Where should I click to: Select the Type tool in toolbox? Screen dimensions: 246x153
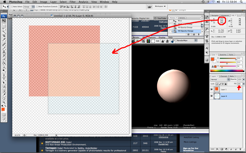pyautogui.click(x=4, y=79)
